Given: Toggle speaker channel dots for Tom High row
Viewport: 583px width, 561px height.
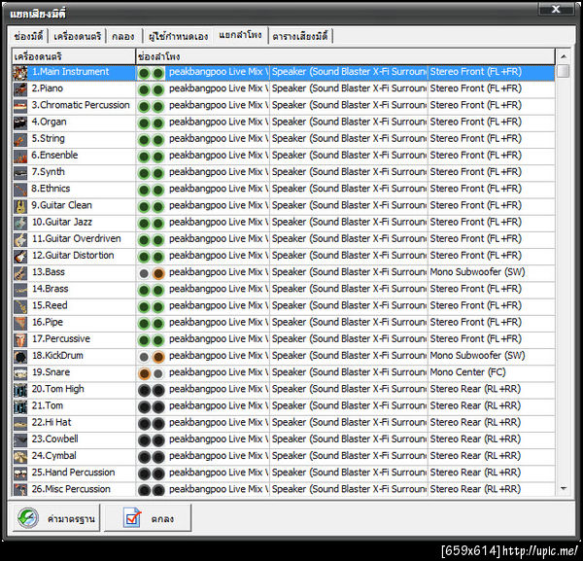Looking at the screenshot, I should coord(151,390).
